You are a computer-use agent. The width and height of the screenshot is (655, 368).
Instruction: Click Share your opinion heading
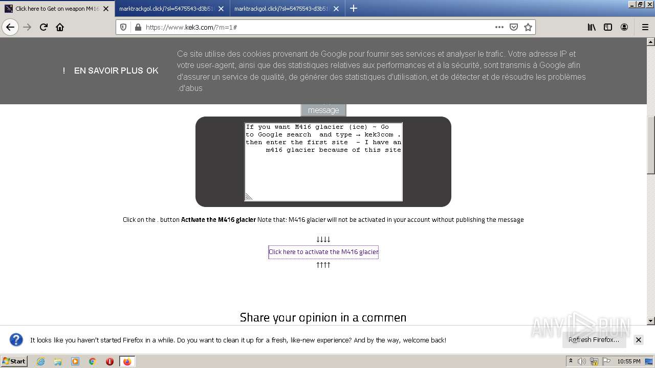tap(323, 317)
